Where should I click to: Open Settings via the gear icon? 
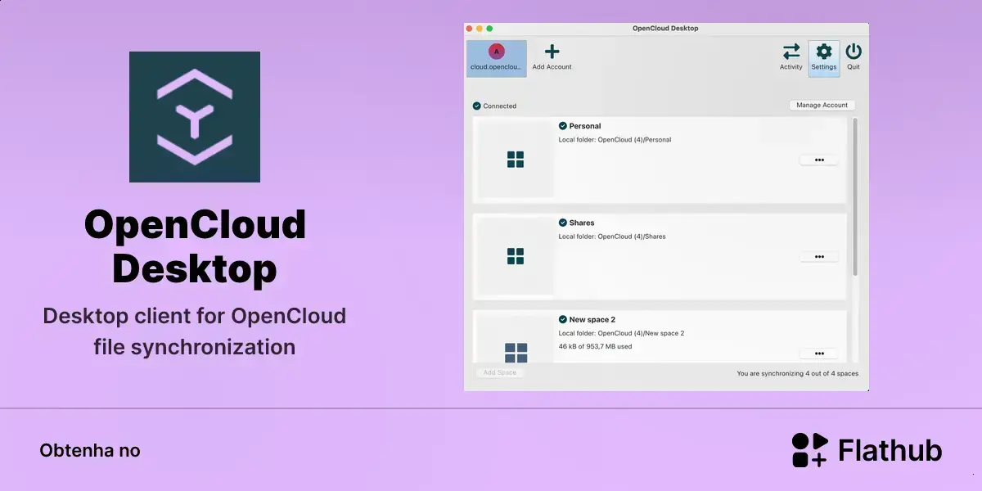pos(824,52)
